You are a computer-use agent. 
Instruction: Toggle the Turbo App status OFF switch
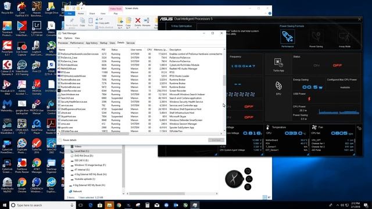(x=337, y=66)
